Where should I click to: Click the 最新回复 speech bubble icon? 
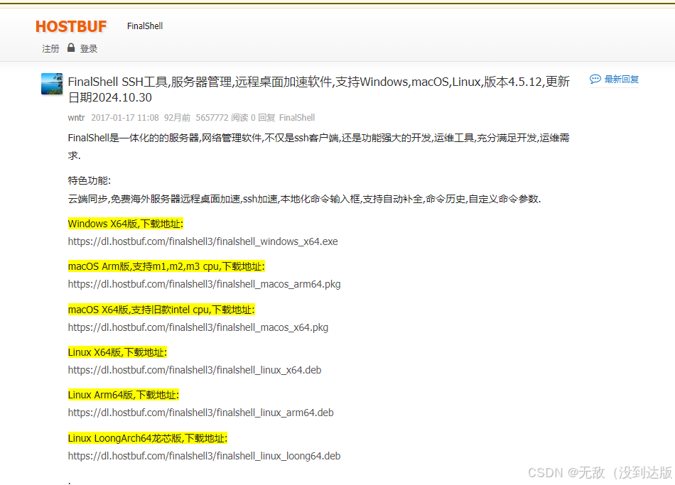(x=595, y=80)
